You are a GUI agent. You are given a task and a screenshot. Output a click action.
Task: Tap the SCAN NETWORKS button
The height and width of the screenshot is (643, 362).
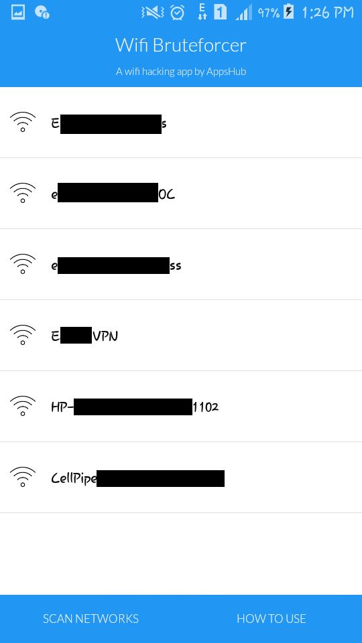(x=90, y=618)
